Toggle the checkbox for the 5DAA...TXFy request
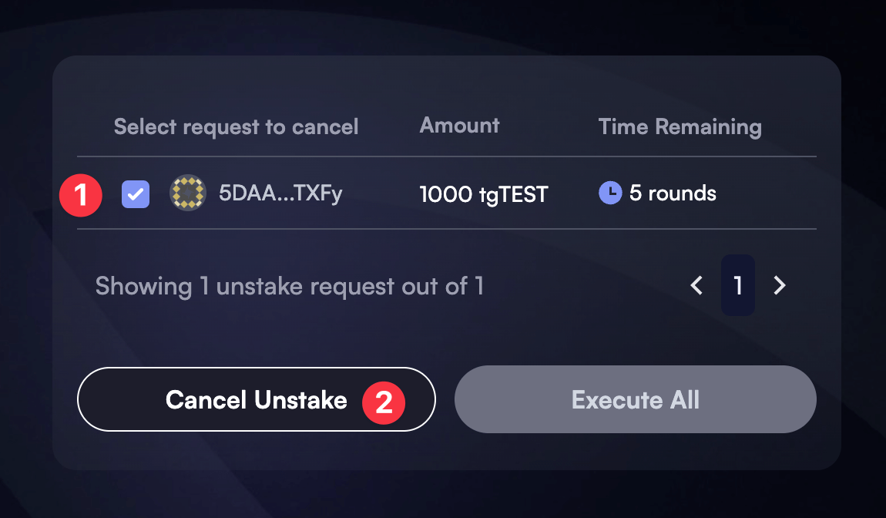Screen dimensions: 886x518 pos(135,193)
